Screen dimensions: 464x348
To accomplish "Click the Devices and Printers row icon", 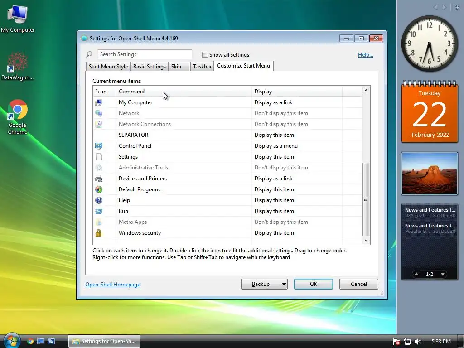I will point(99,179).
